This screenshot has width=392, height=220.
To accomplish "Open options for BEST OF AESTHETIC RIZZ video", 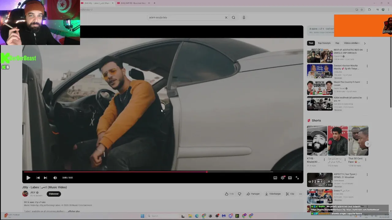I will pyautogui.click(x=367, y=50).
